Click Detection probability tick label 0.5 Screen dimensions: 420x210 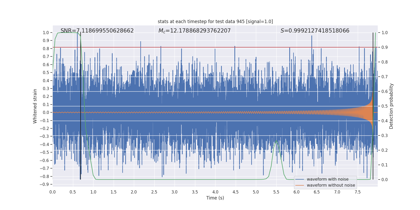tap(385, 106)
